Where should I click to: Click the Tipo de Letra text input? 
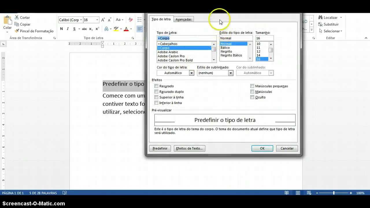(186, 38)
